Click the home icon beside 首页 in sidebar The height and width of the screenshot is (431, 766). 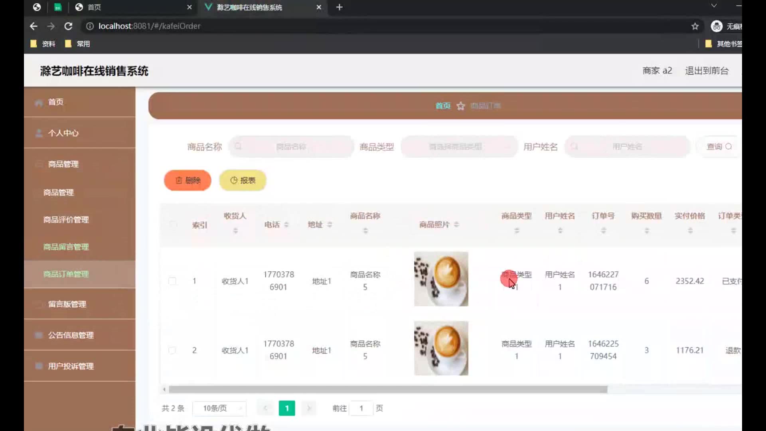point(39,103)
